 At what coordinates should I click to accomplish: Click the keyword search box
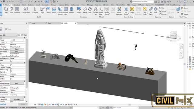click(143, 2)
